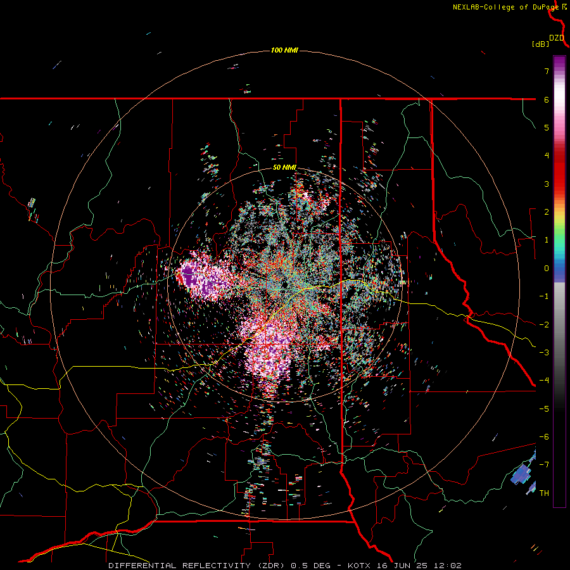
Task: Click the 0 value on color scale
Action: tap(547, 269)
